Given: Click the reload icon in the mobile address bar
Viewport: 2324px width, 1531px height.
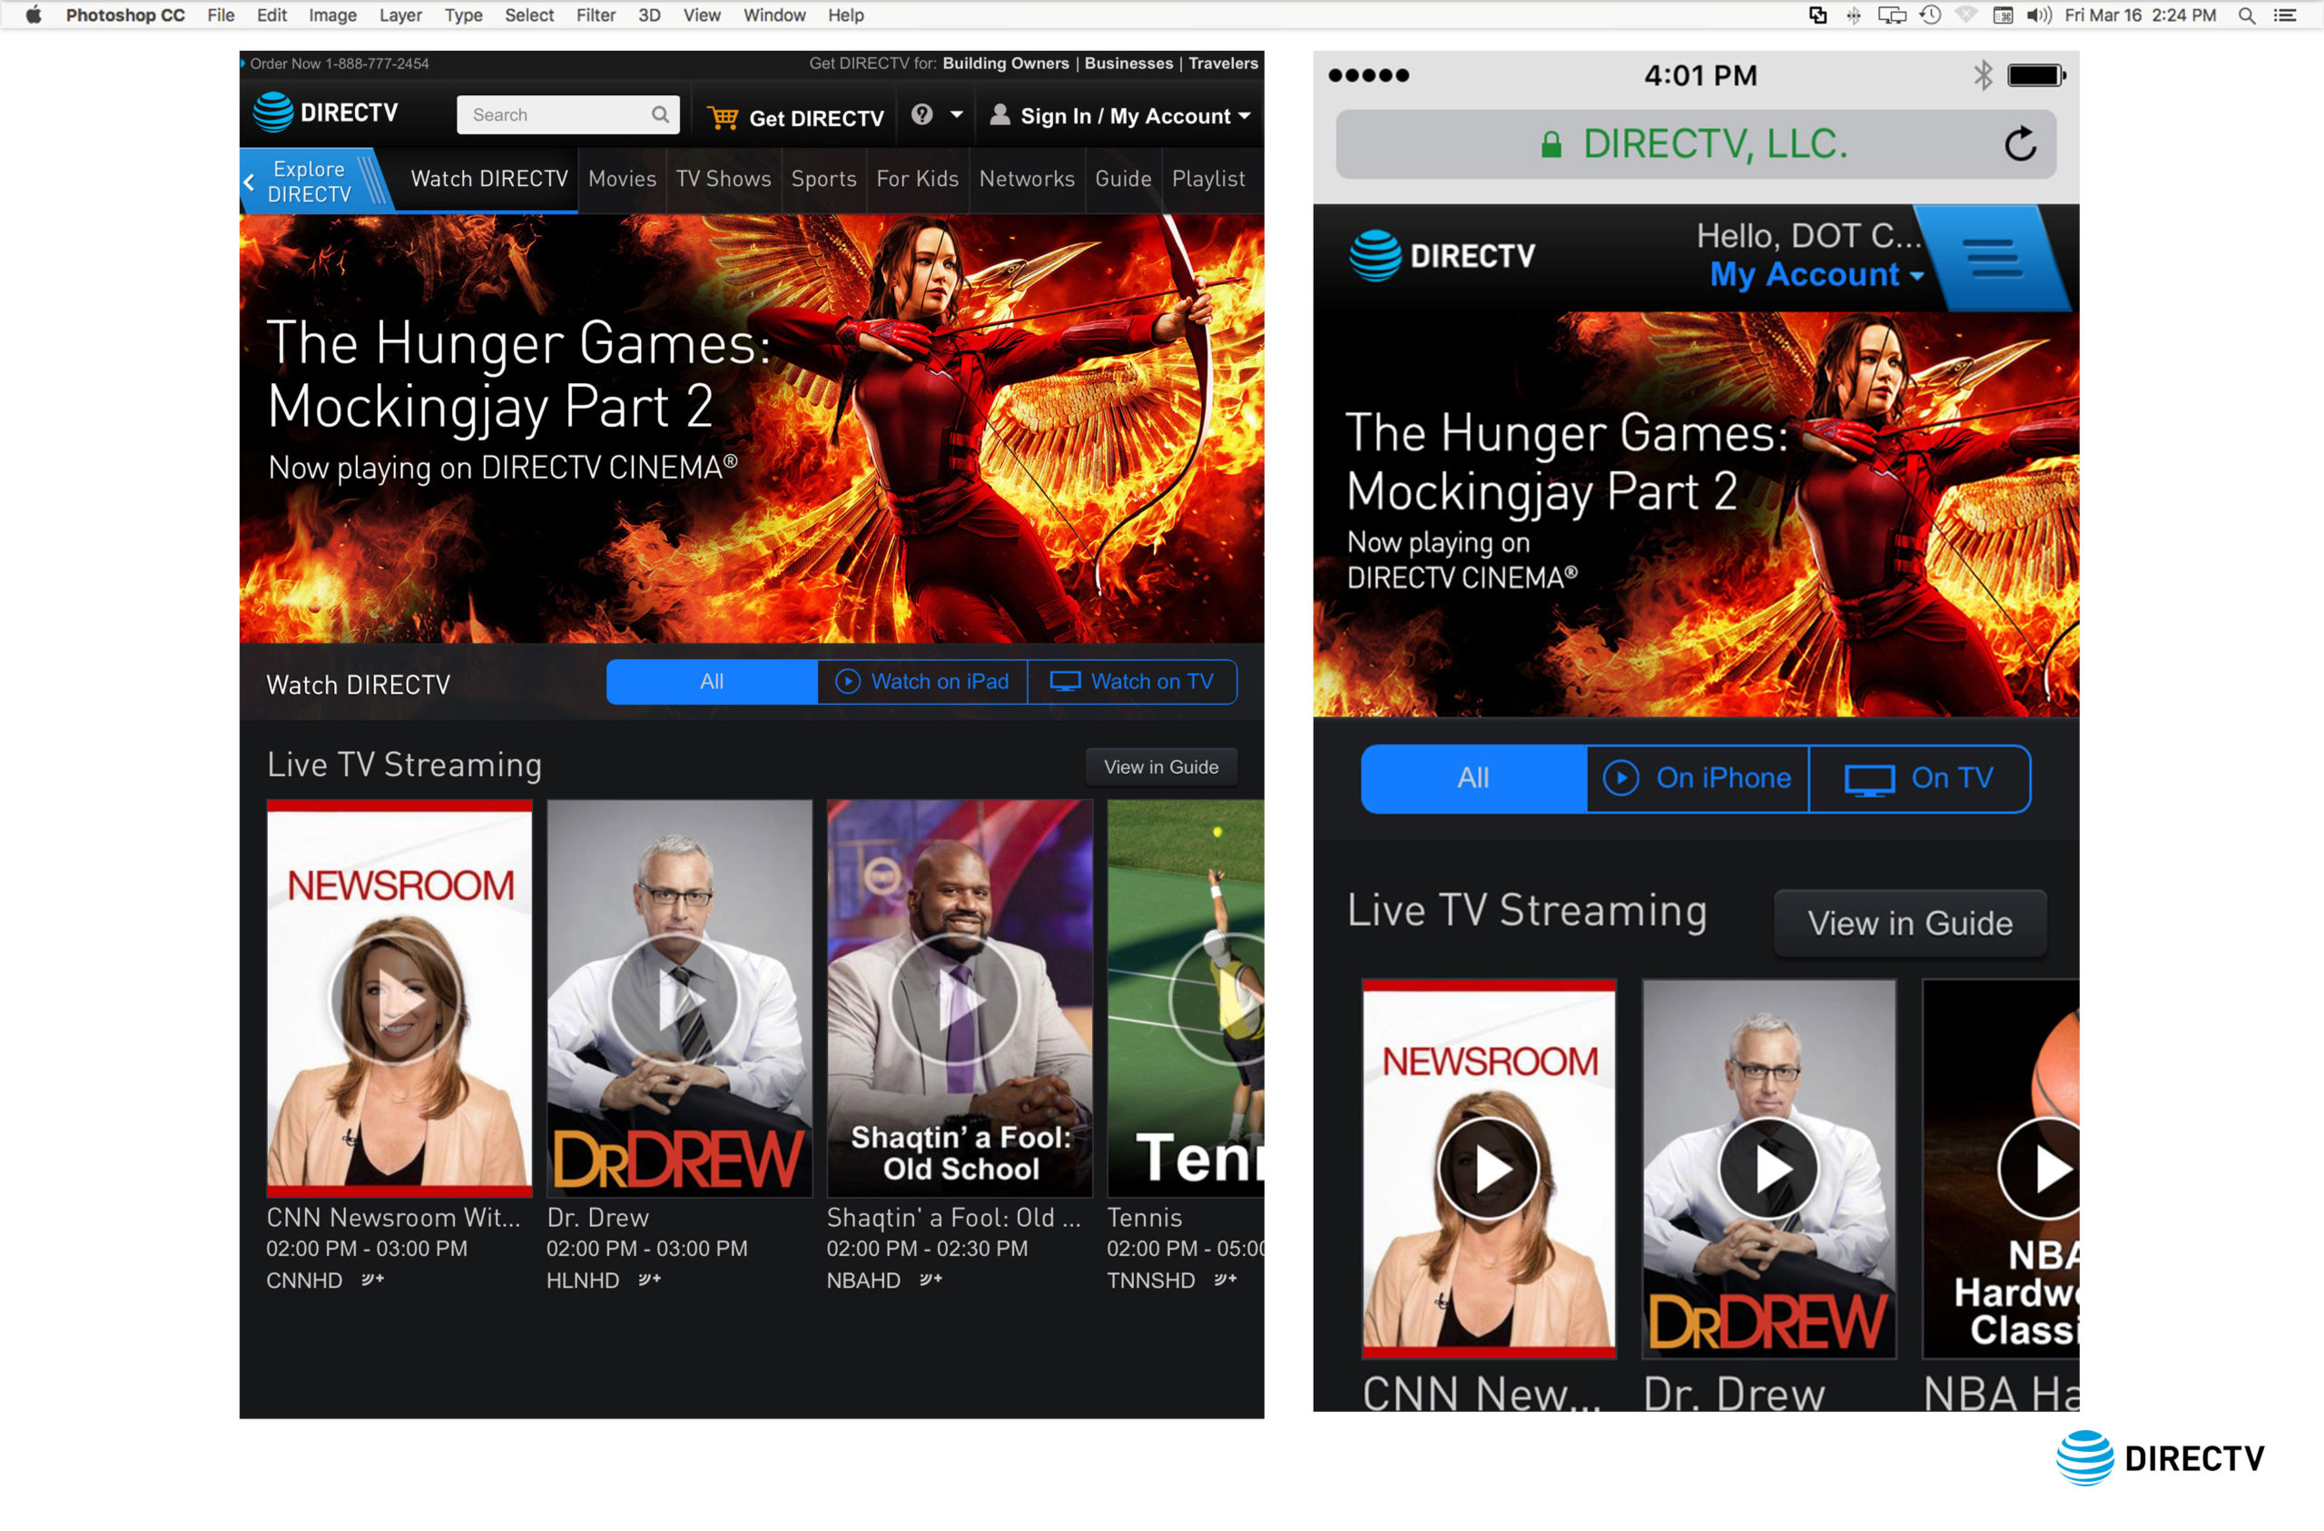Looking at the screenshot, I should click(x=2020, y=144).
